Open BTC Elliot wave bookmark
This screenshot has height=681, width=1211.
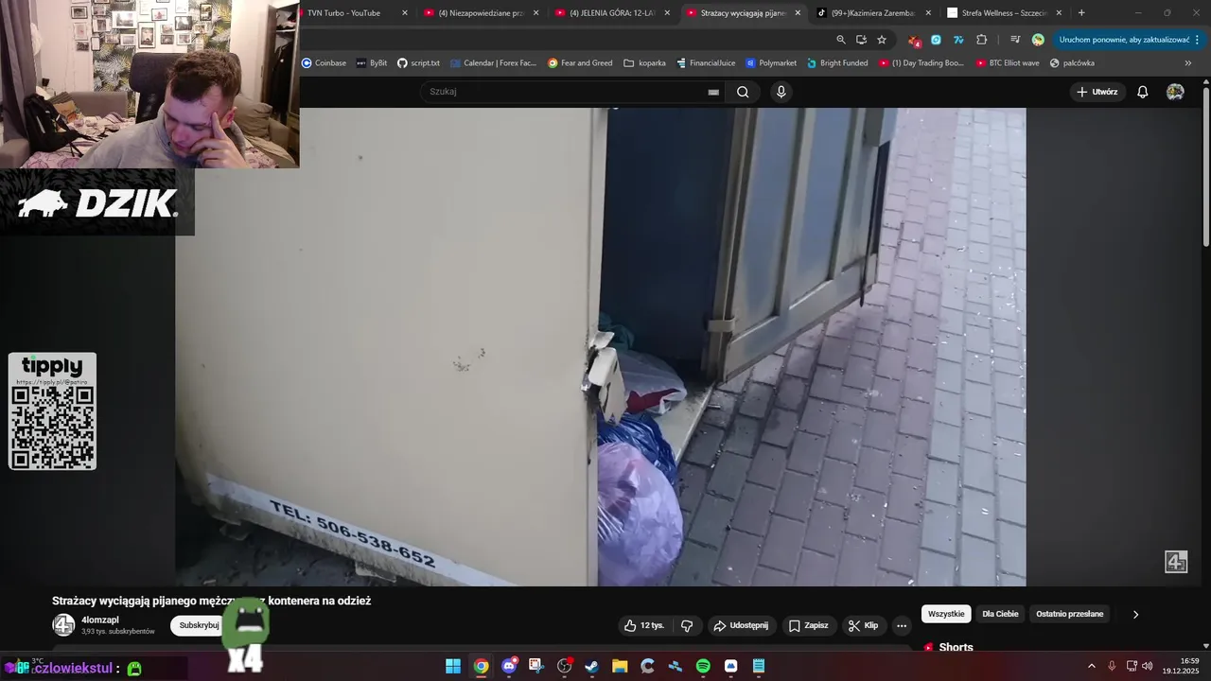coord(1007,63)
